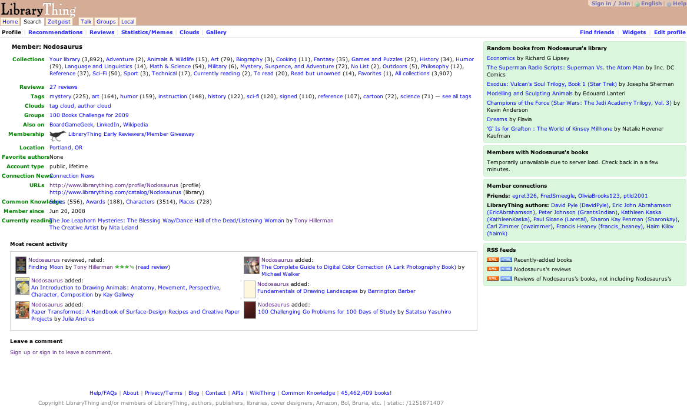The image size is (687, 413).
Task: Click the Help icon in the header
Action: (669, 4)
